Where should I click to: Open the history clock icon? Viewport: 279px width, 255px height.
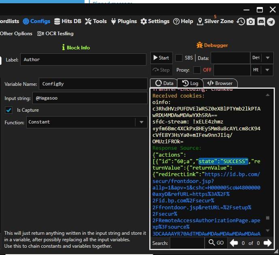coord(241,21)
